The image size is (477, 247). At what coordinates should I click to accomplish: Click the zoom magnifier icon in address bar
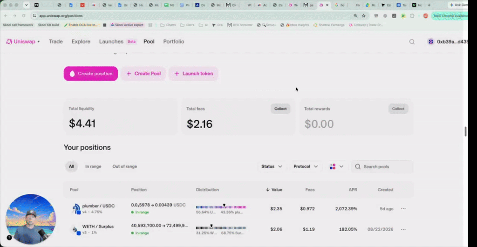[x=355, y=16]
